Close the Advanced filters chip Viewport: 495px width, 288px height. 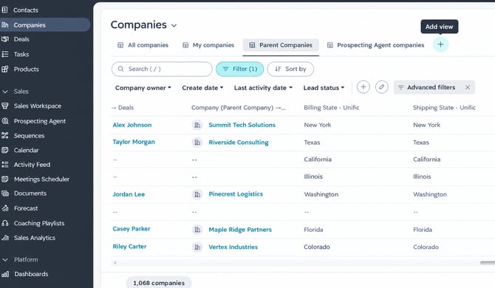point(468,87)
